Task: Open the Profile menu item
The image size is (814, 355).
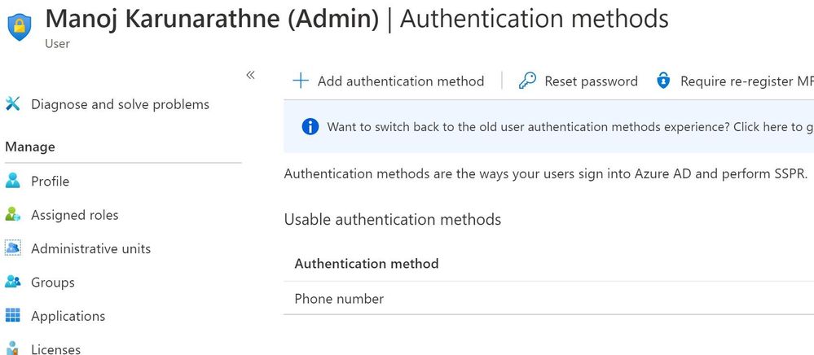Action: 50,181
